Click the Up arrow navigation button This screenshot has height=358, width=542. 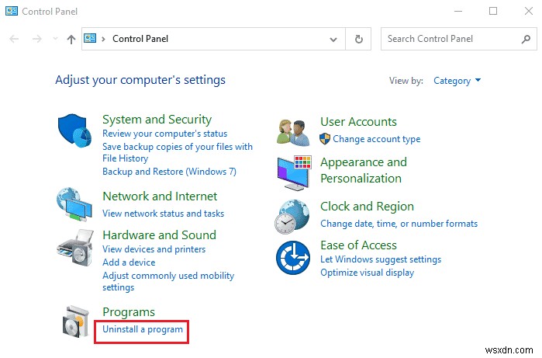[71, 39]
